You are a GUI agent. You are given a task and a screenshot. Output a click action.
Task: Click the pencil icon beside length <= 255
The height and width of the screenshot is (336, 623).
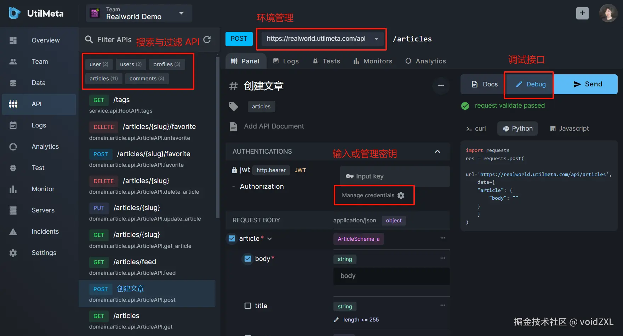coord(336,320)
